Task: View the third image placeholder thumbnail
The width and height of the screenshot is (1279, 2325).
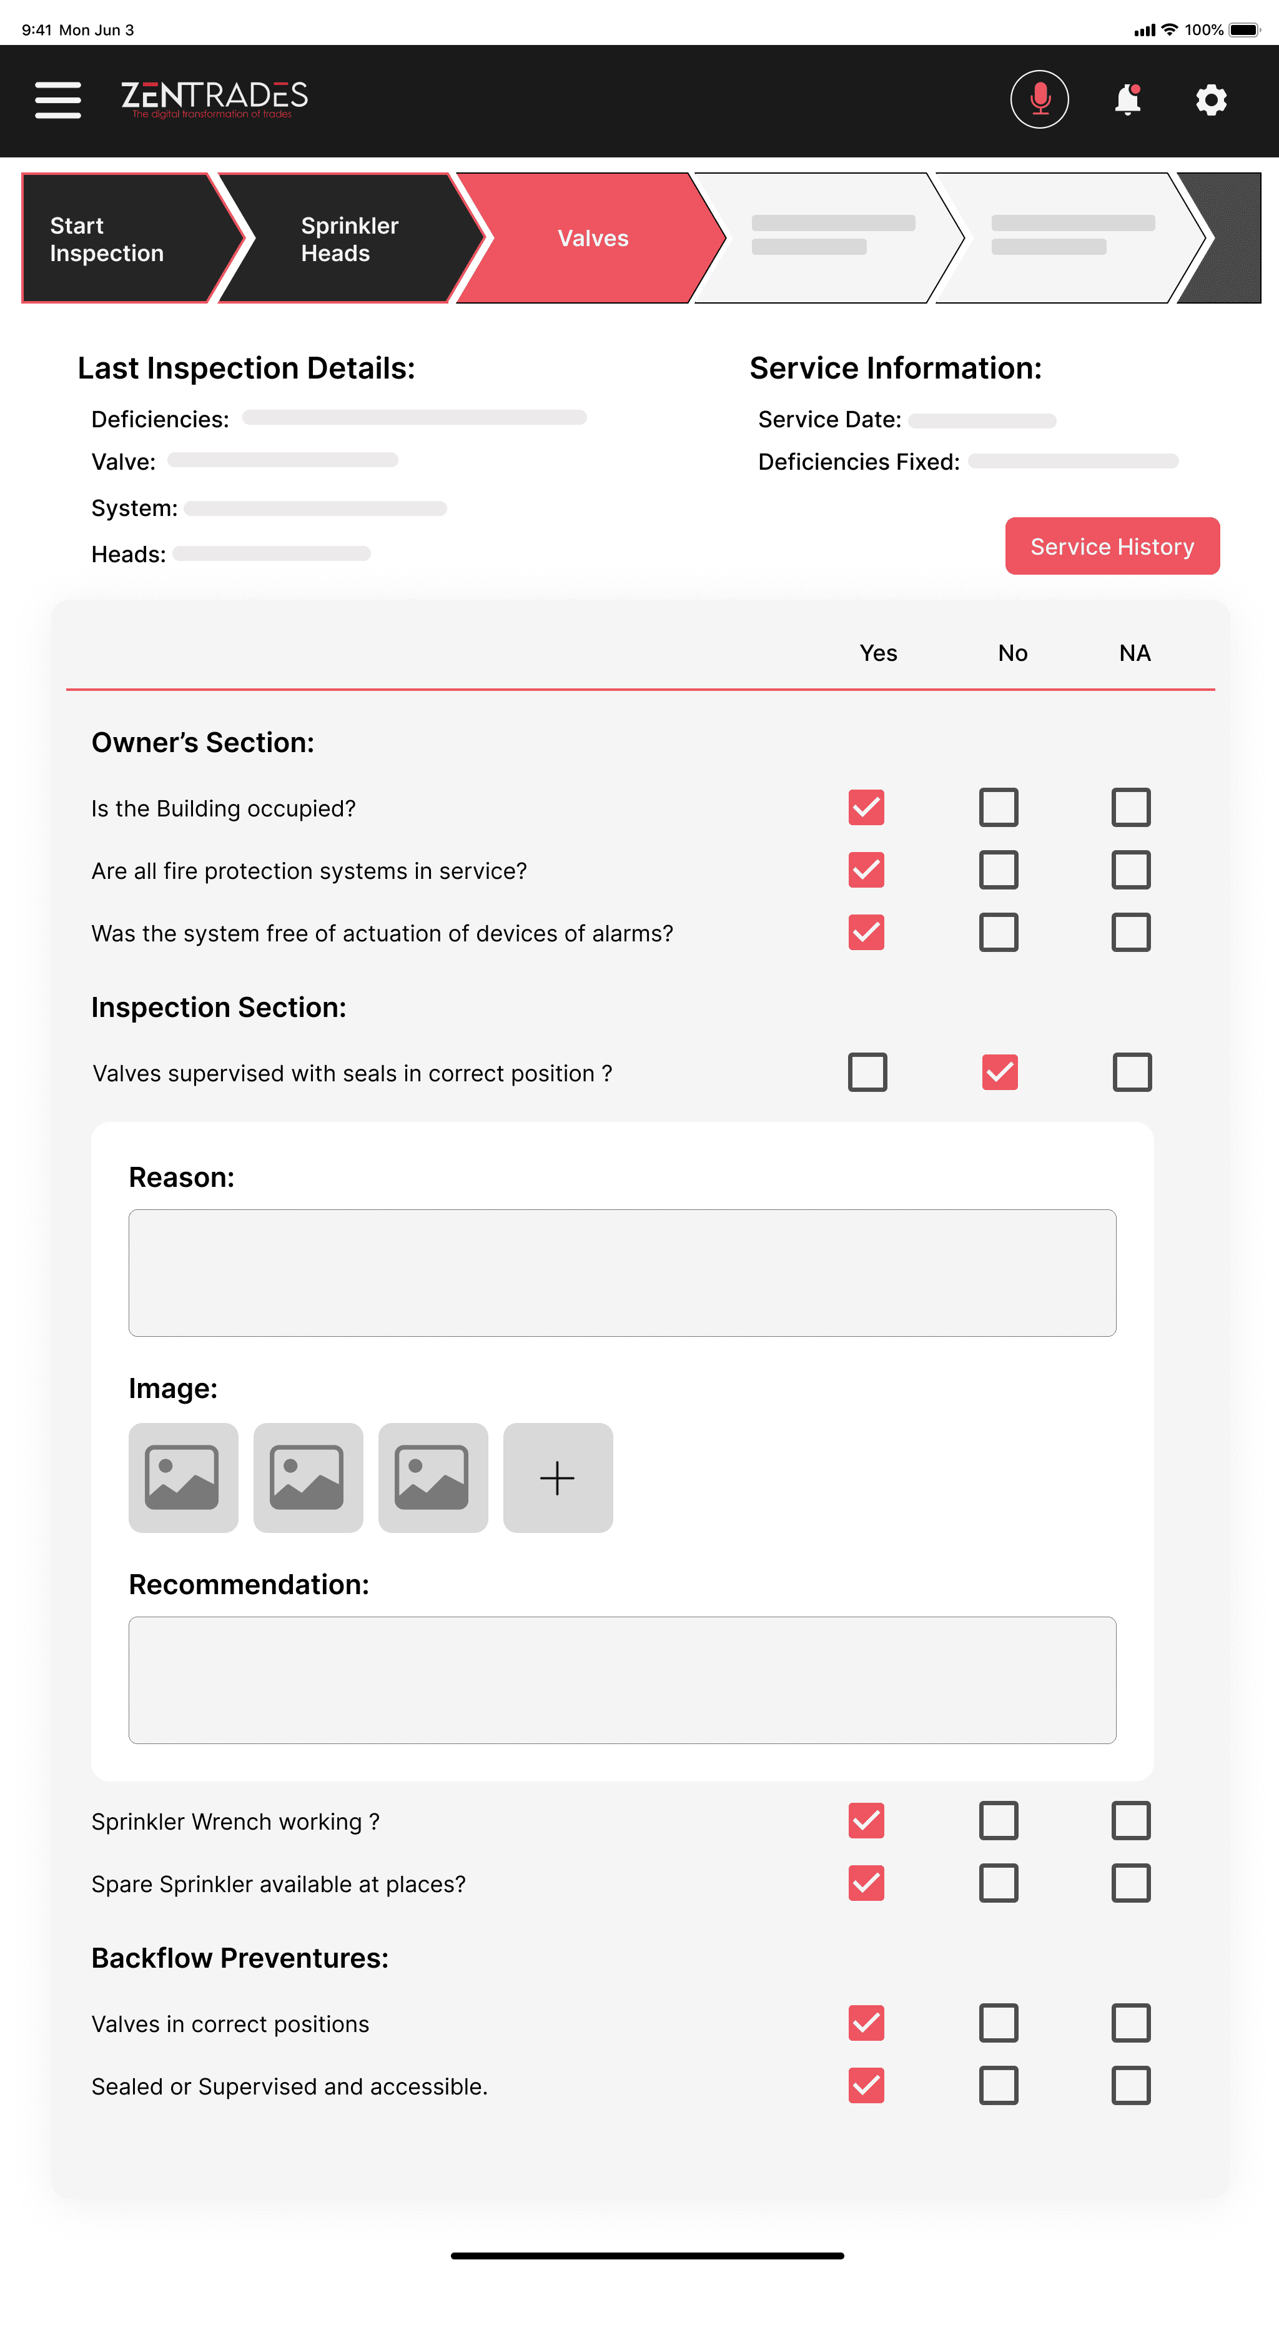Action: (432, 1477)
